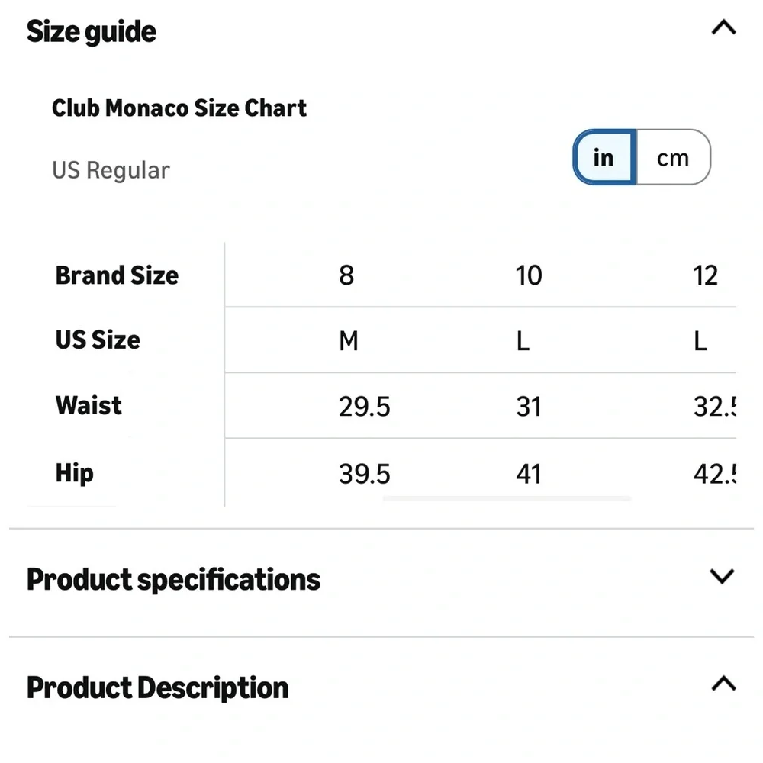Switch size units to inches
This screenshot has width=763, height=763.
pyautogui.click(x=604, y=158)
